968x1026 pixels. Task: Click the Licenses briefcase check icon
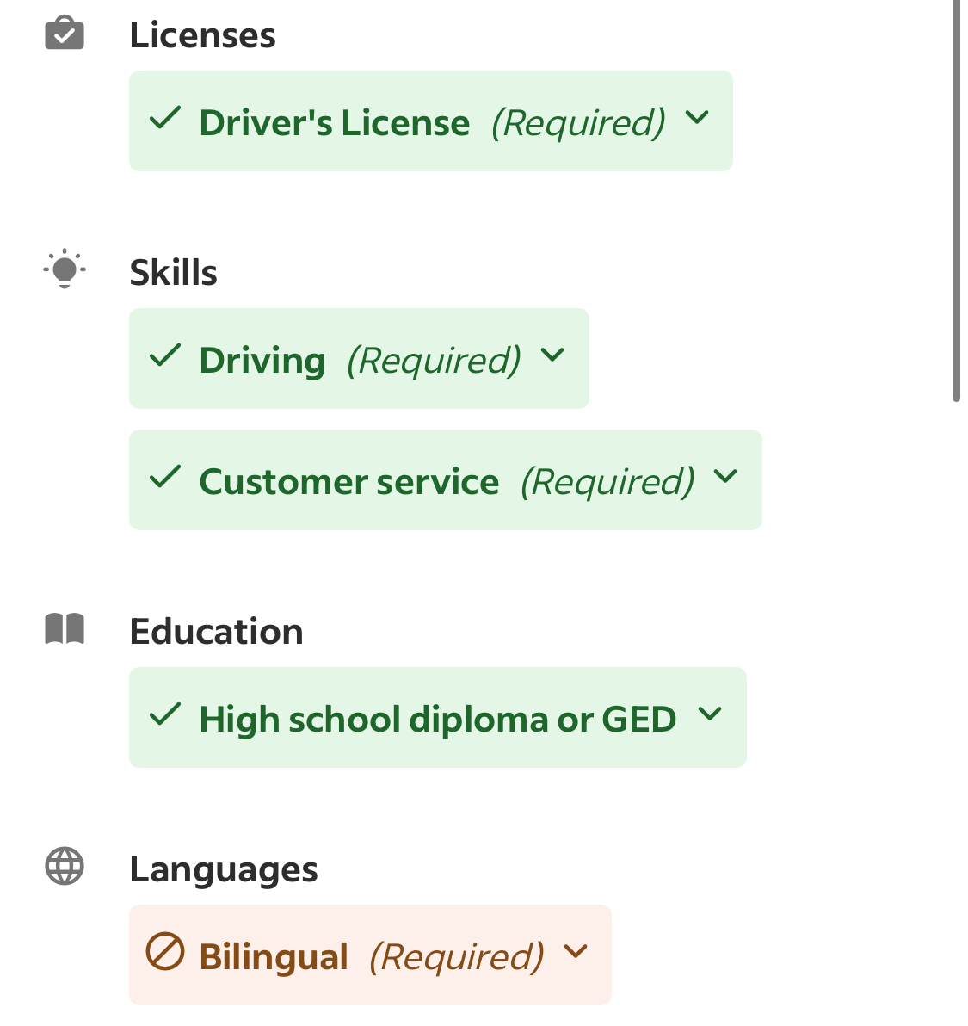click(x=64, y=33)
